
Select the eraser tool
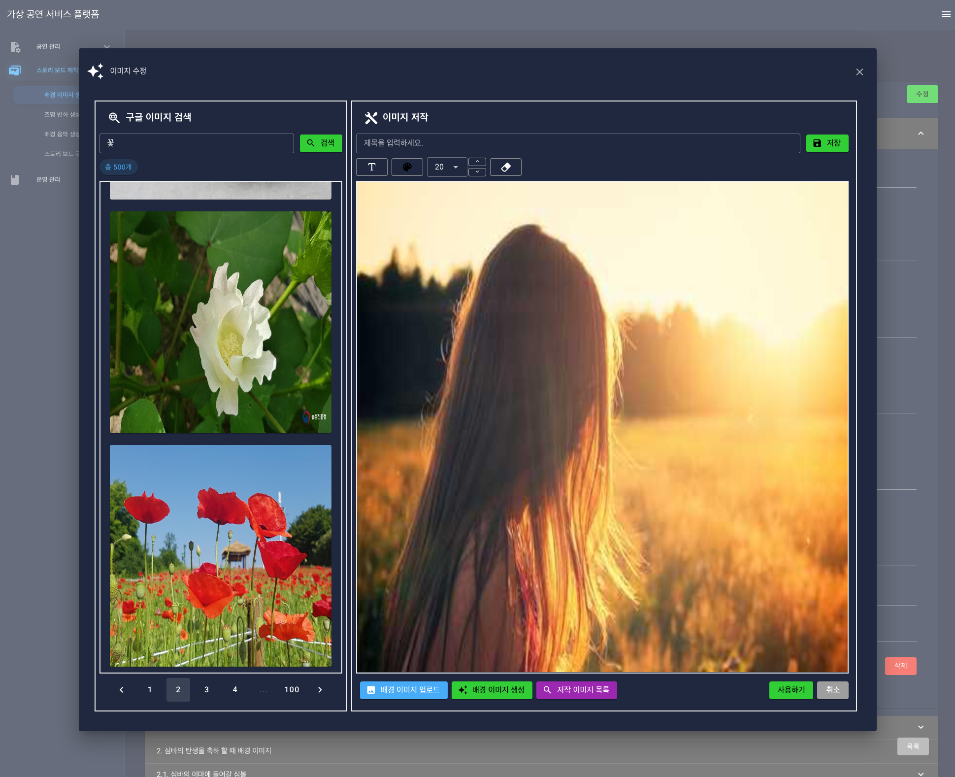[x=505, y=167]
